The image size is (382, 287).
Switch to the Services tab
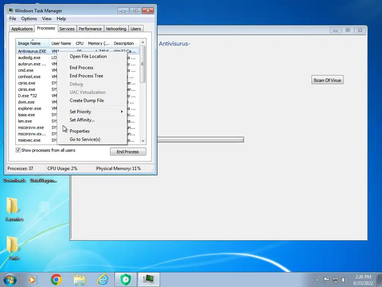[x=67, y=29]
